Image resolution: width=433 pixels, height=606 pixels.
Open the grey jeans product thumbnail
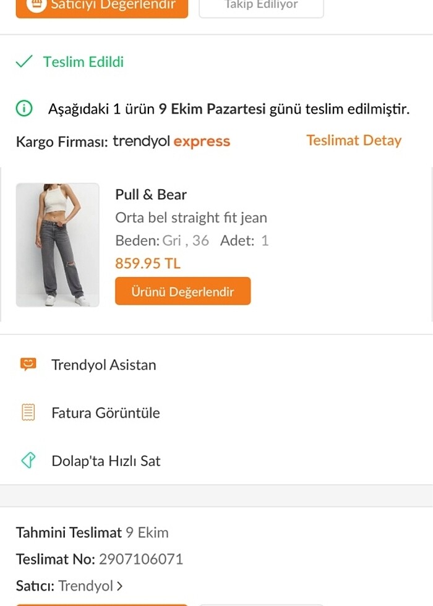coord(58,245)
